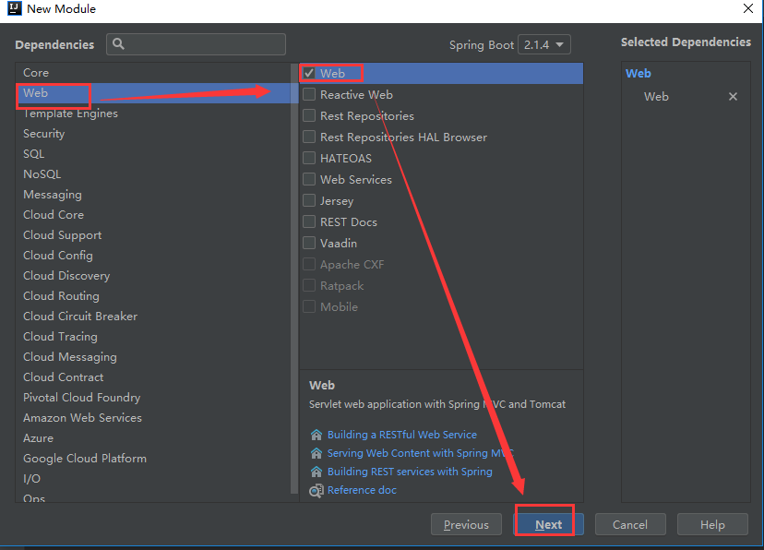Focus the Dependencies search field
The image size is (764, 550).
click(196, 44)
